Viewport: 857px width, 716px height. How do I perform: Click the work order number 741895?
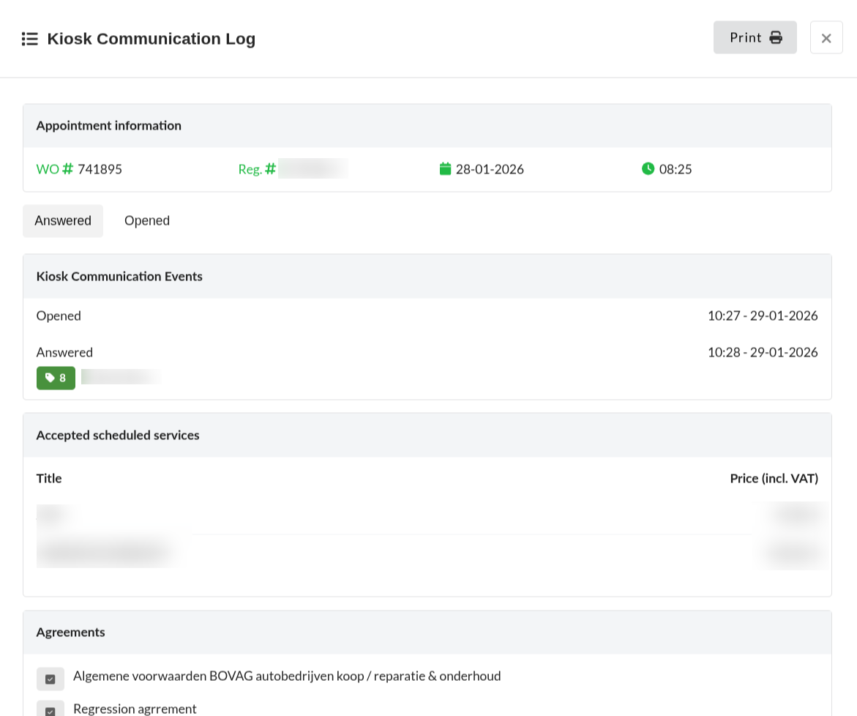(100, 169)
